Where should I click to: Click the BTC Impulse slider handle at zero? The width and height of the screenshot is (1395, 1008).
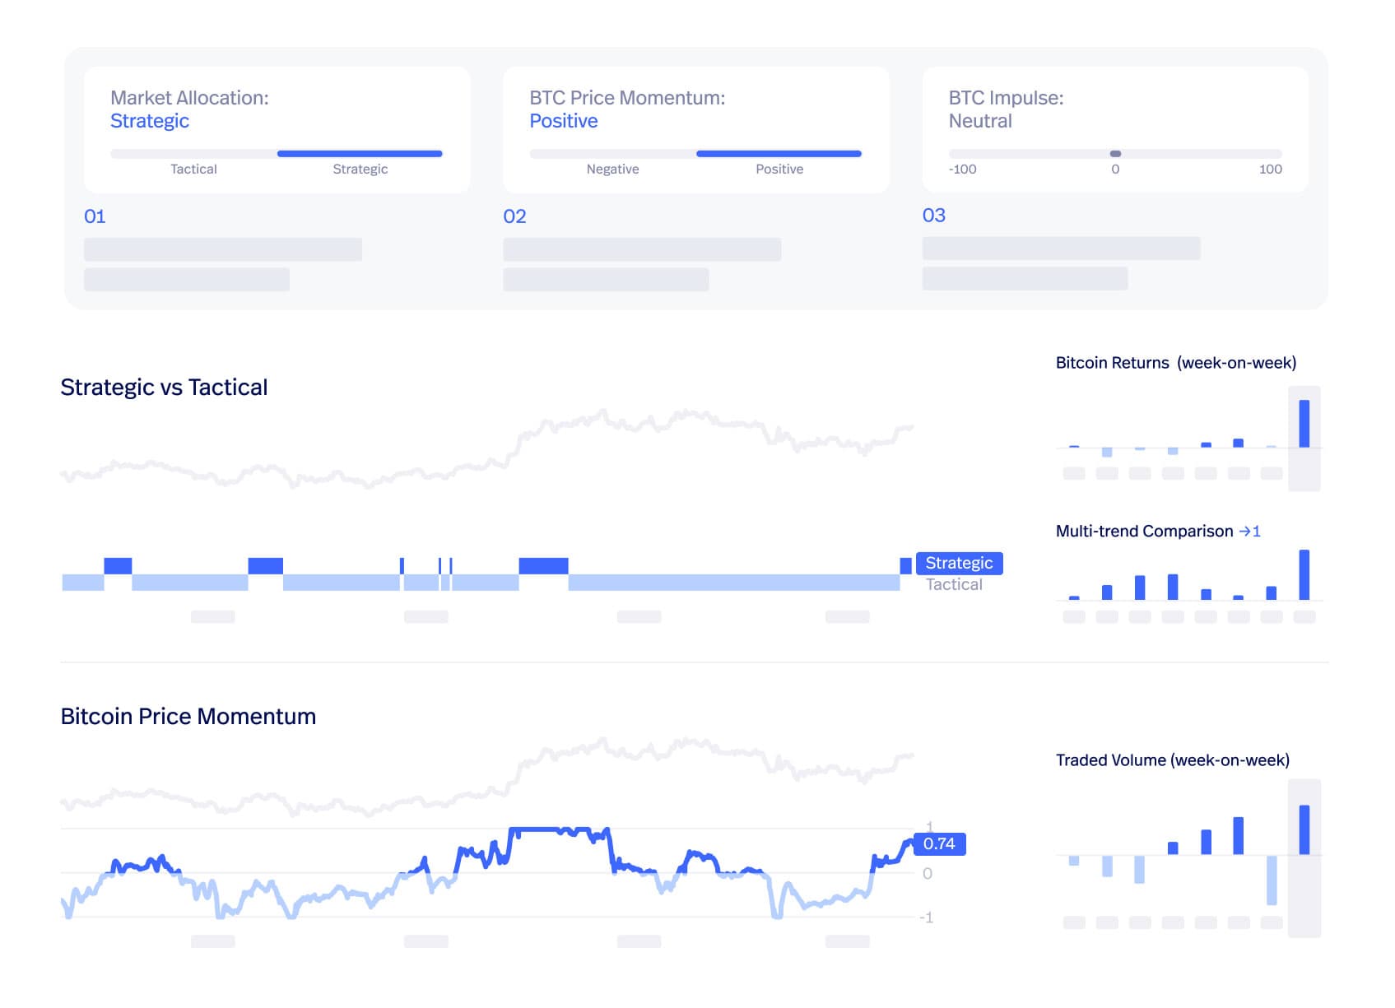click(1115, 154)
